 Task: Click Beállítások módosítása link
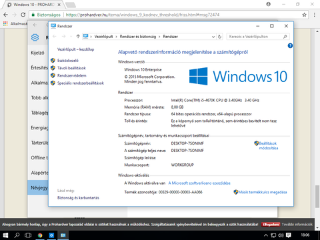[269, 145]
